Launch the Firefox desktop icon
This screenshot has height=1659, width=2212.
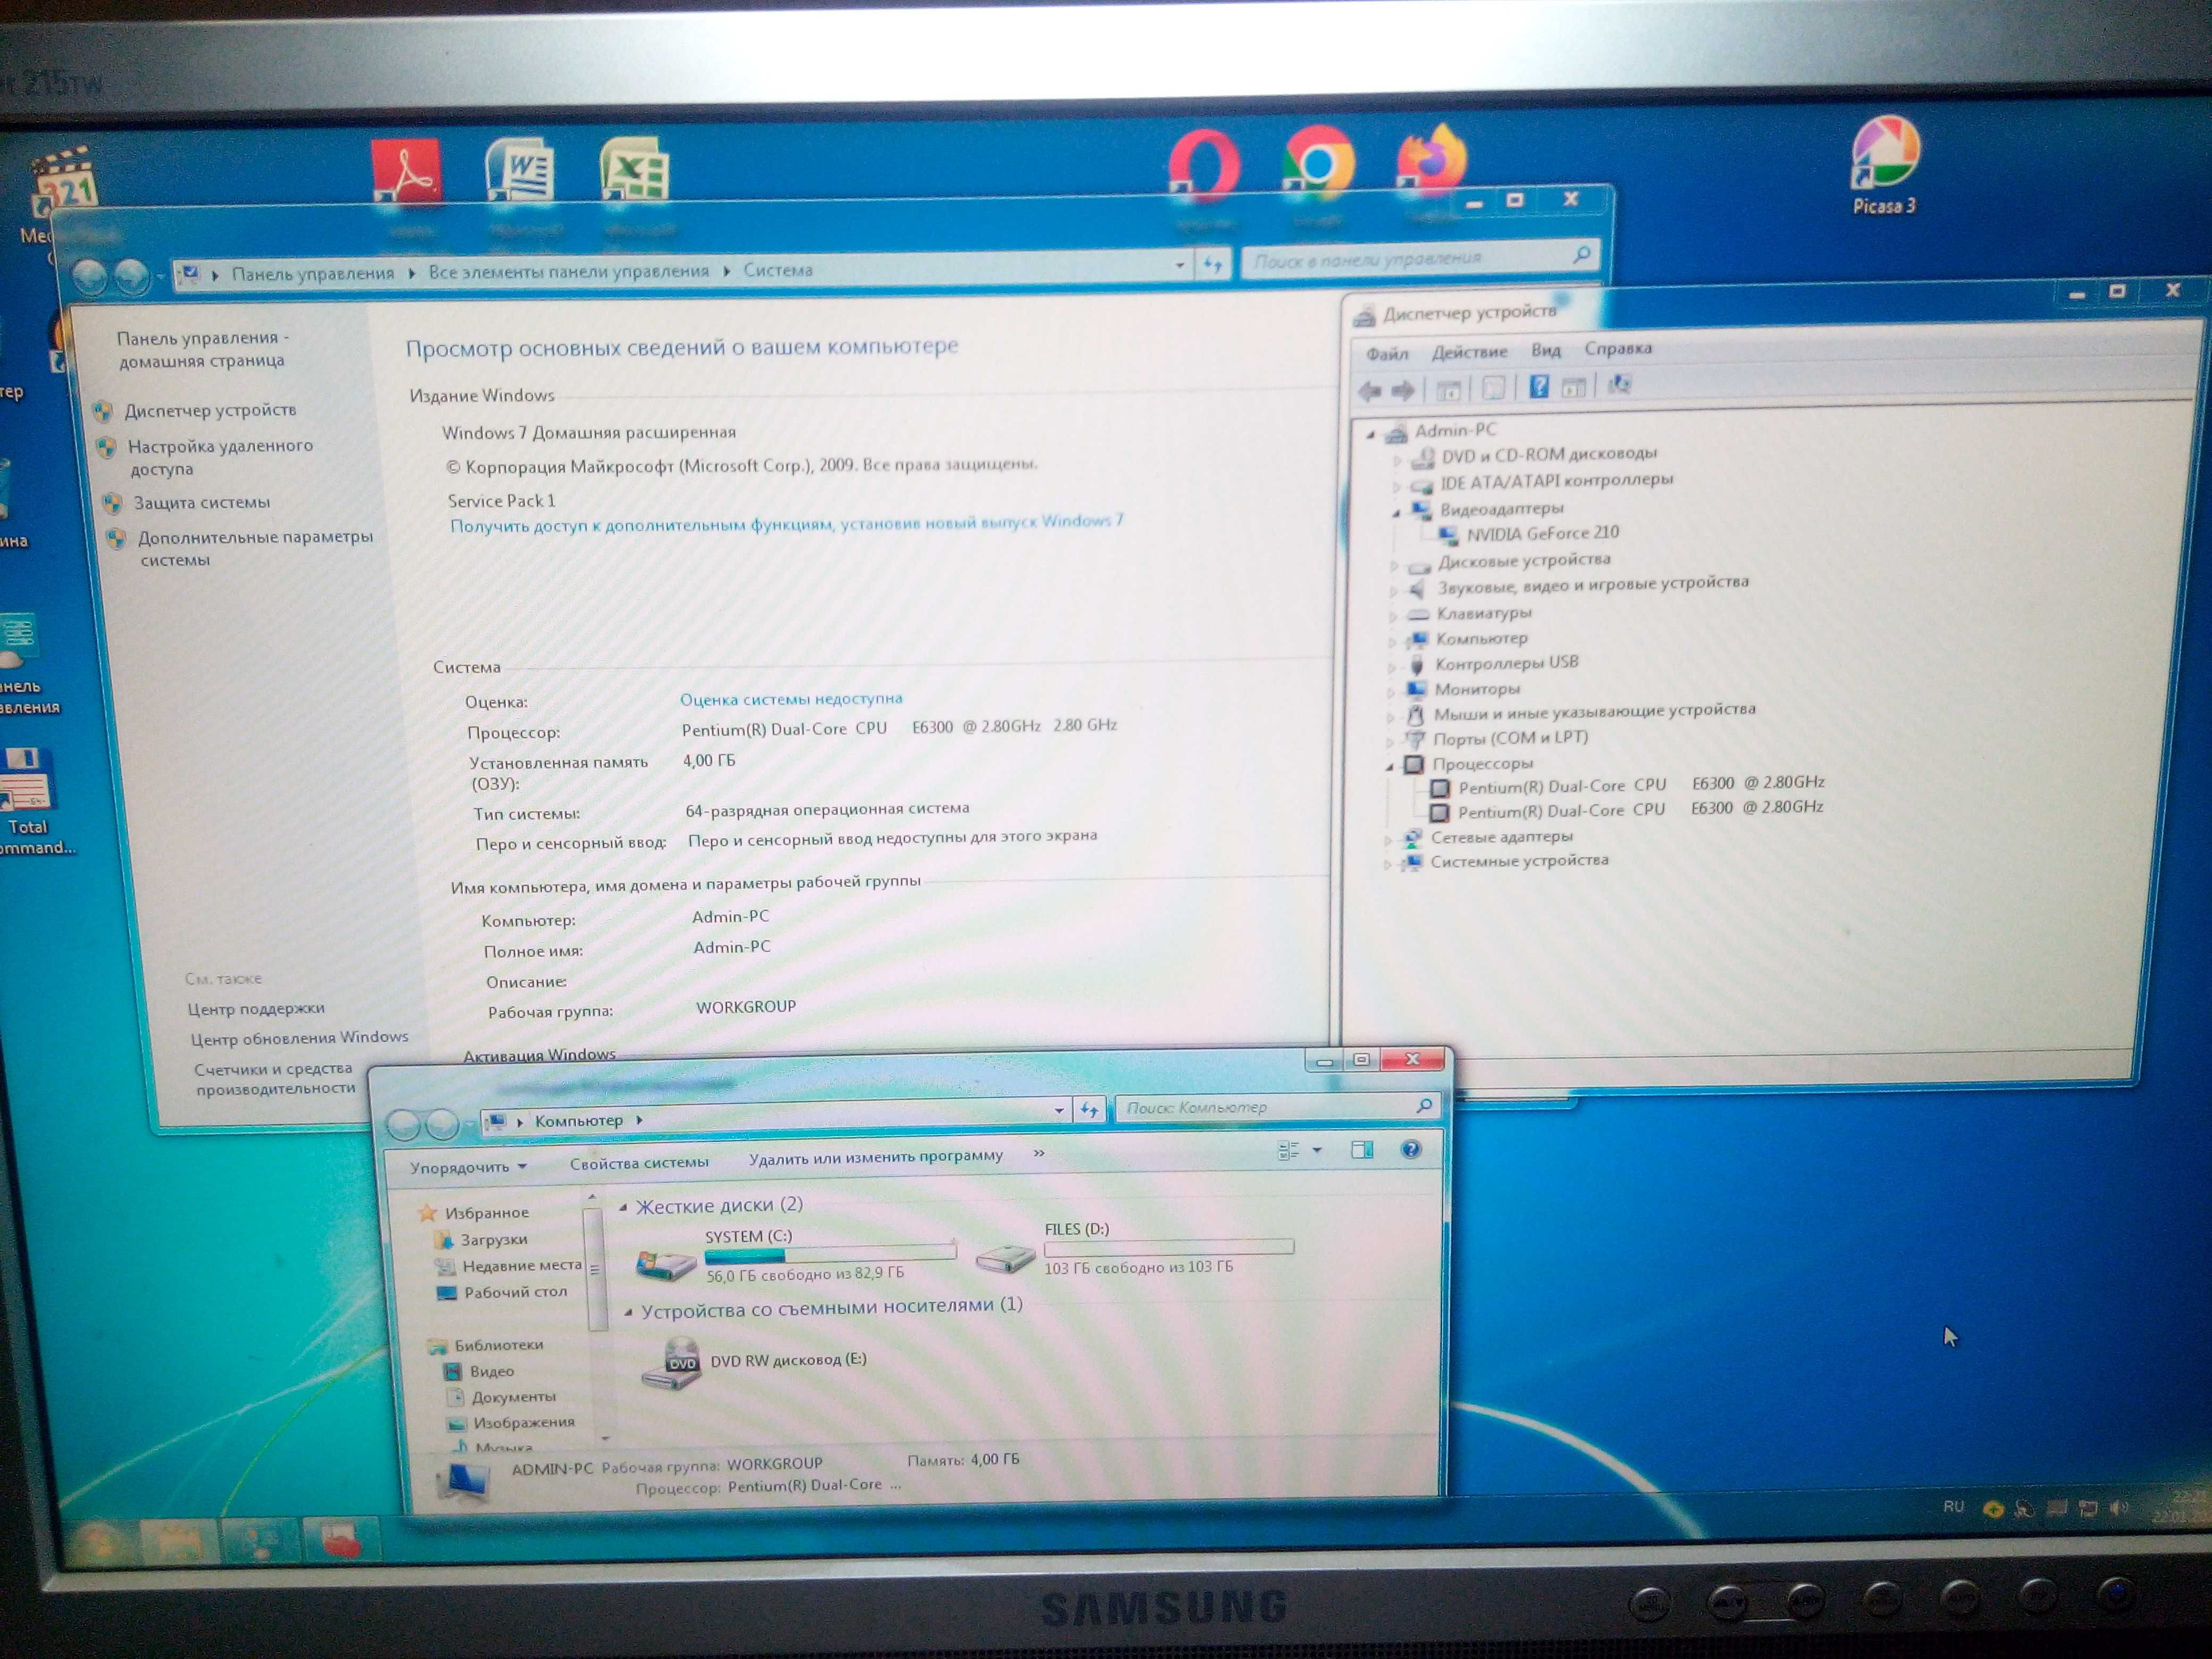pos(1432,160)
